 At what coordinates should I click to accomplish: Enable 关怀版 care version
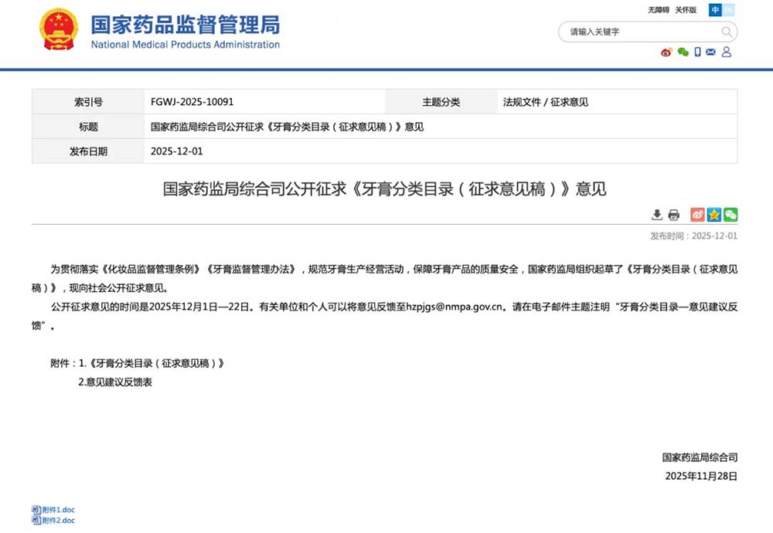point(686,10)
